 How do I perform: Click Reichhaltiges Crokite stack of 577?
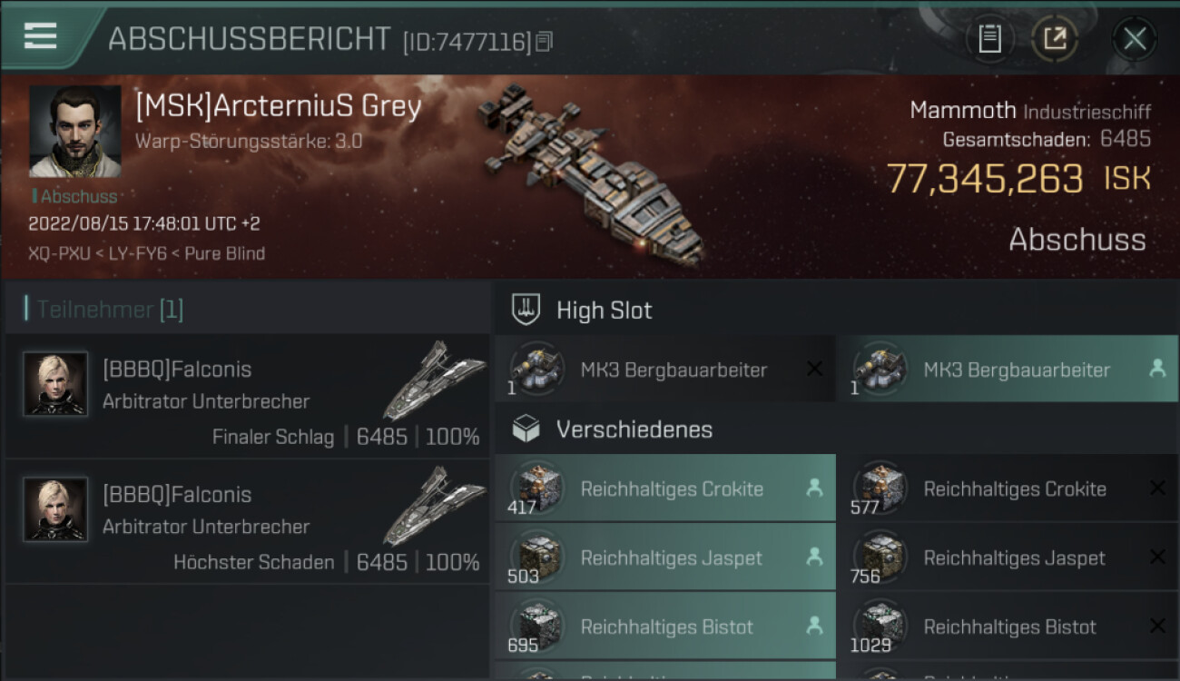click(1006, 489)
